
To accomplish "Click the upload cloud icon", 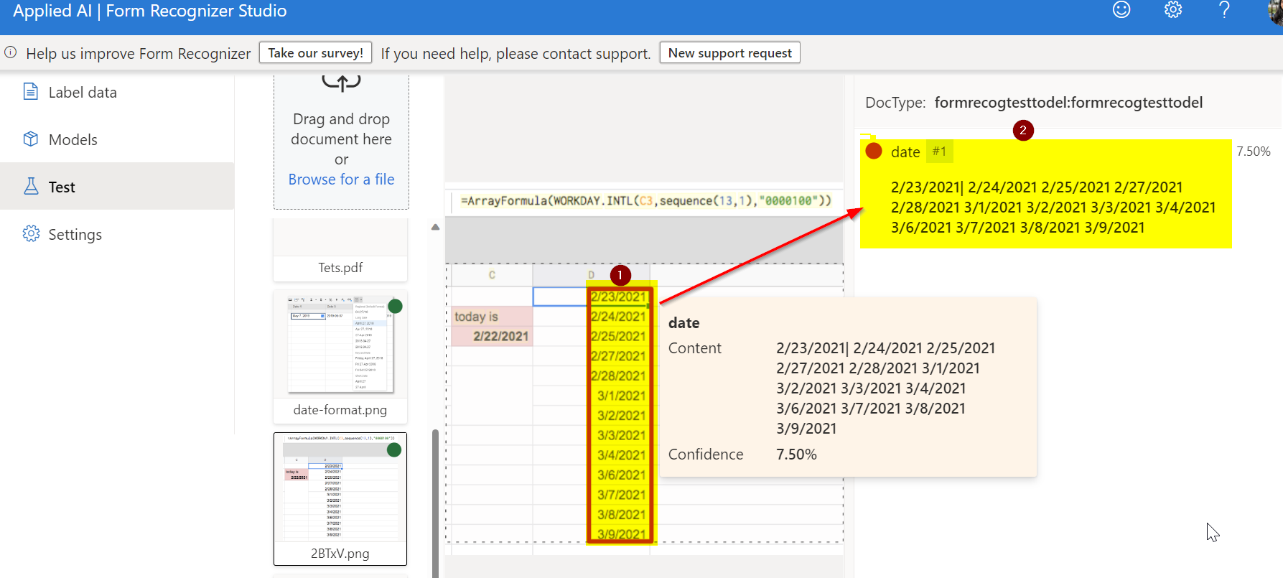I will [341, 83].
